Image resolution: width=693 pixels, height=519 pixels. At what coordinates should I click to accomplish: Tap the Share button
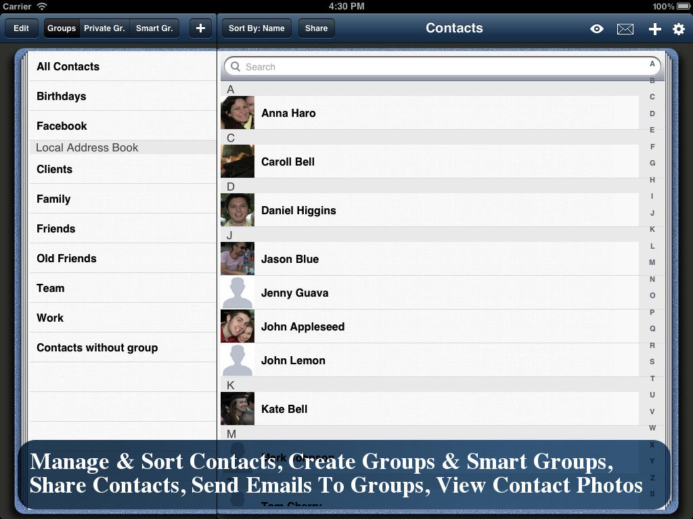pos(317,28)
